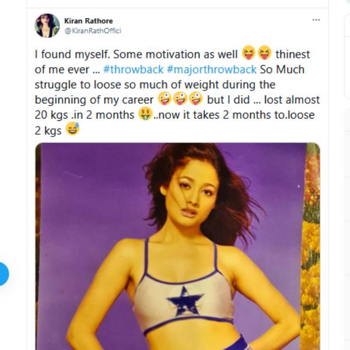Click the zany-face emoji just before "but I did"

point(196,100)
